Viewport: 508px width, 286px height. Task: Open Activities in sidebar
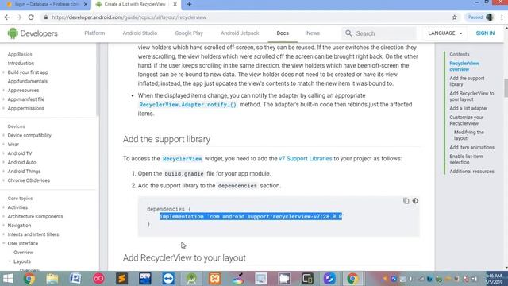click(17, 207)
